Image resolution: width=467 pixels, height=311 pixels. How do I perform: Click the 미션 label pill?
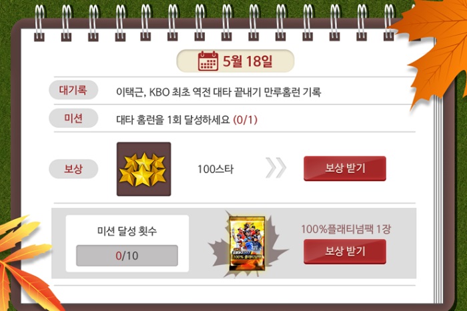pos(73,118)
